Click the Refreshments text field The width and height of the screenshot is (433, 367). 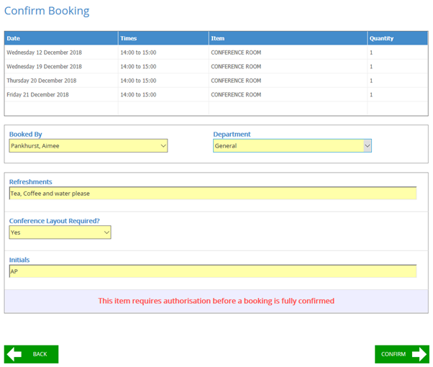click(x=213, y=193)
